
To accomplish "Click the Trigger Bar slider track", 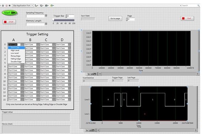I will click(64, 20).
